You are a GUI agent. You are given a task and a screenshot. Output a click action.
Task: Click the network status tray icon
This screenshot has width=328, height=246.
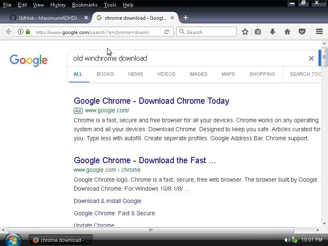pos(294,240)
